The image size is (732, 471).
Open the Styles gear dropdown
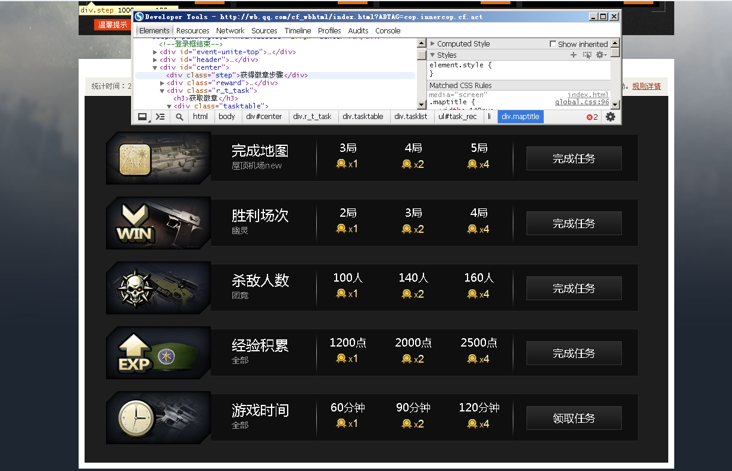pos(601,55)
